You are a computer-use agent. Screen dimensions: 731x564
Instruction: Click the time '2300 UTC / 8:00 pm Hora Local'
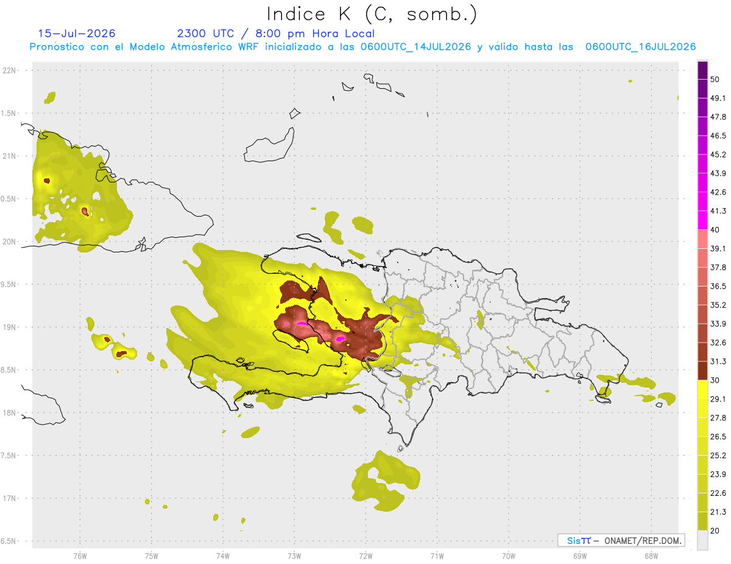[x=276, y=33]
